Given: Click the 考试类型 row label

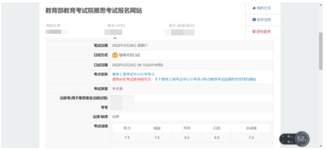Looking at the screenshot, I should pyautogui.click(x=101, y=89).
